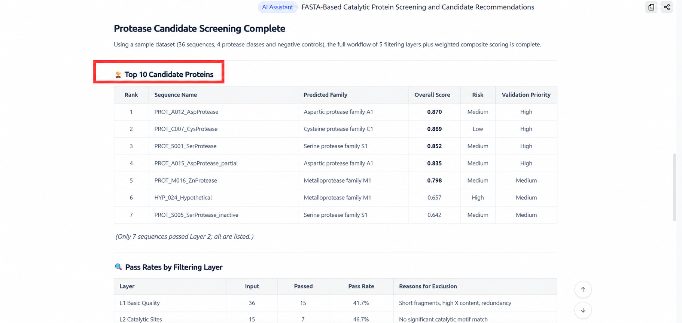
Task: Click Low risk value for PROT_C007
Action: coord(478,129)
